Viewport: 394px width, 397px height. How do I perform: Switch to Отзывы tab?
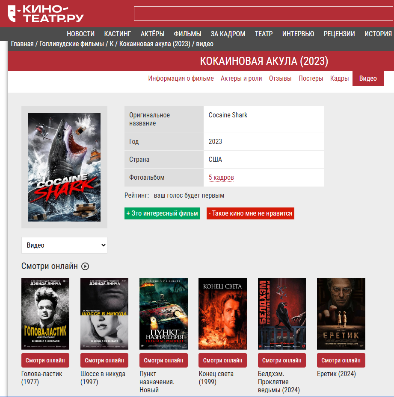[x=280, y=79]
